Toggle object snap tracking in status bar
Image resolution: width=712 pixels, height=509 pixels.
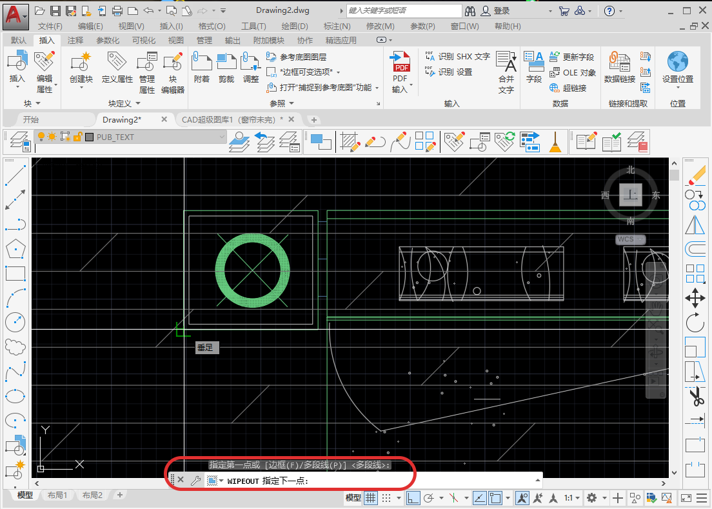click(480, 498)
